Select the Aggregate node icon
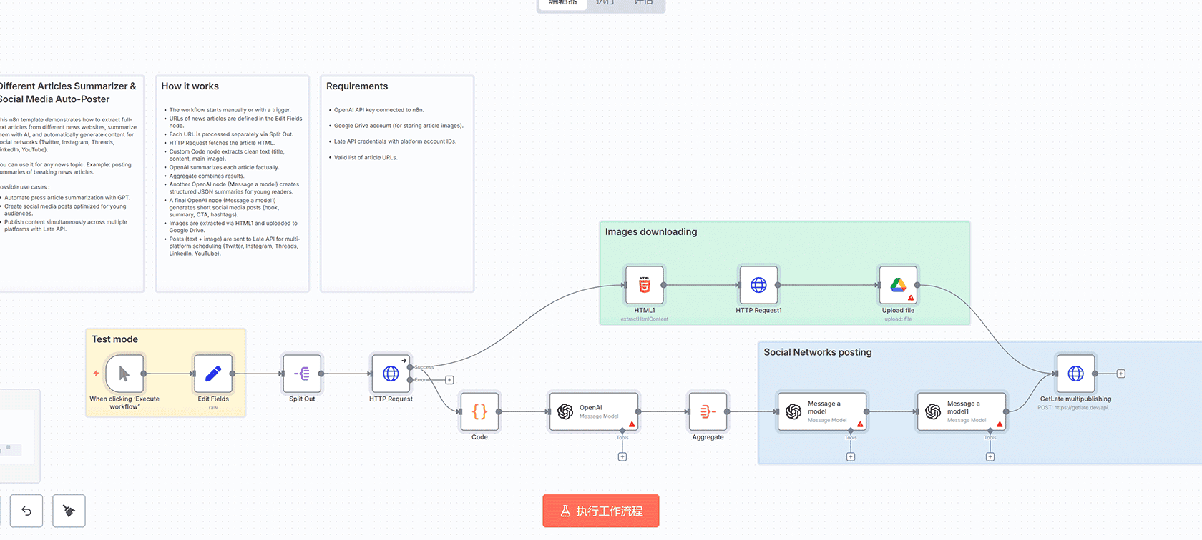 pyautogui.click(x=708, y=411)
